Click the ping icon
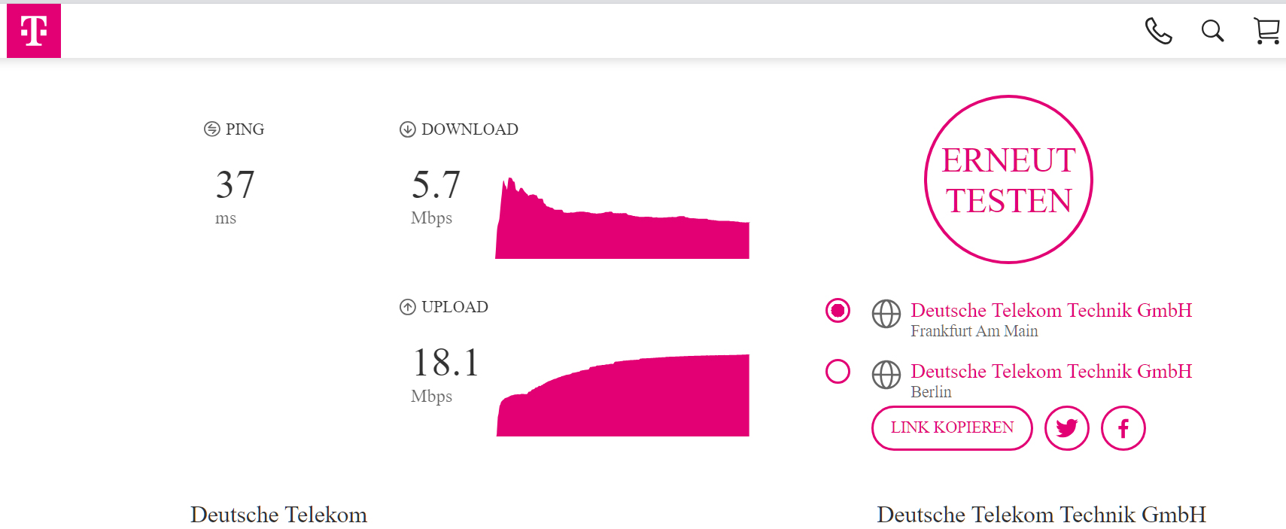Screen dimensions: 1286x529 [x=211, y=129]
